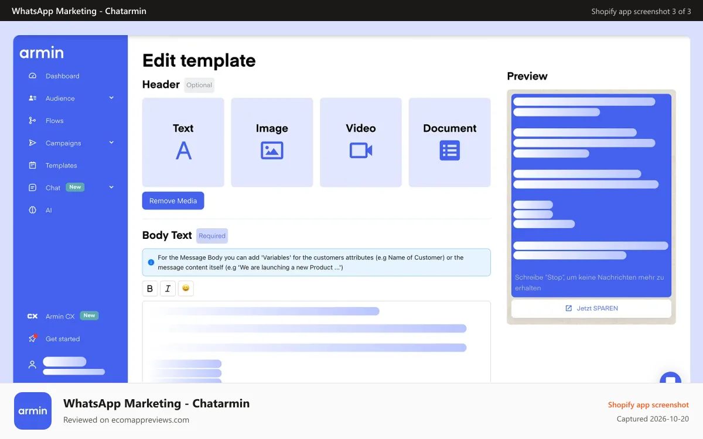
Task: Click the Templates clipboard icon
Action: 33,166
